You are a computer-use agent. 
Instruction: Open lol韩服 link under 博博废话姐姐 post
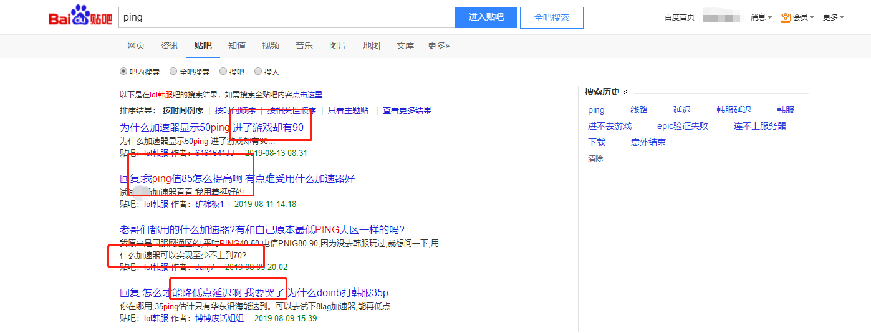[156, 319]
